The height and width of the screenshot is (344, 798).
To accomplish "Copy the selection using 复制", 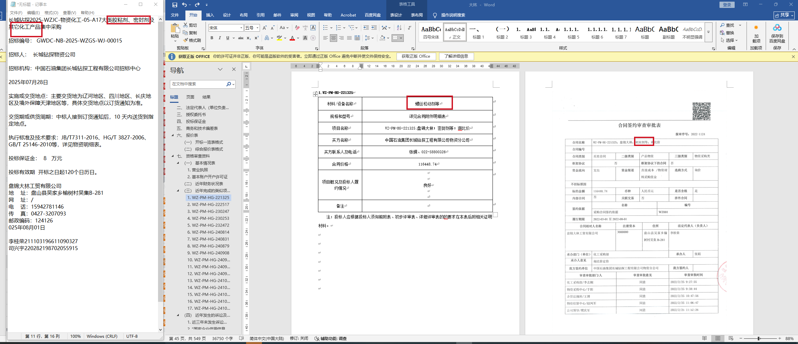I will [x=190, y=33].
